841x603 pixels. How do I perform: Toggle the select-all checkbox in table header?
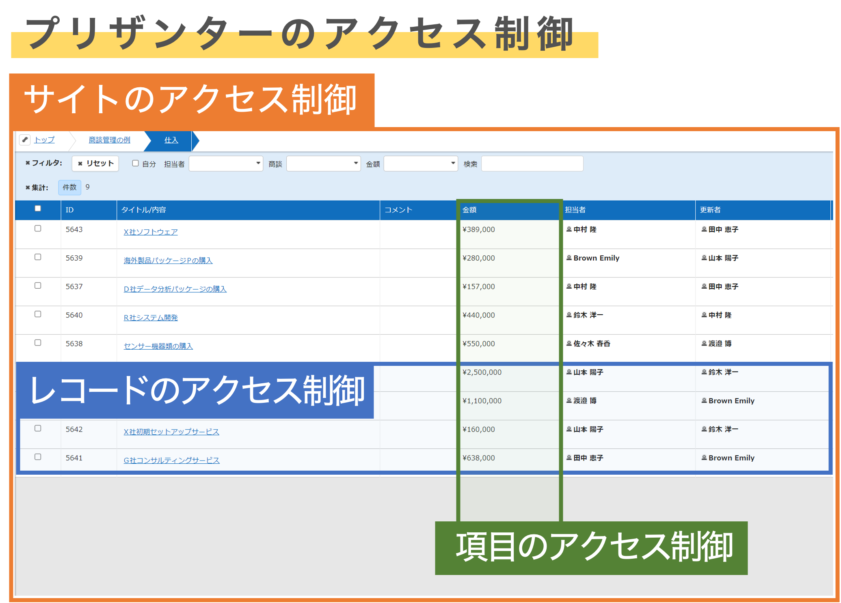tap(38, 208)
